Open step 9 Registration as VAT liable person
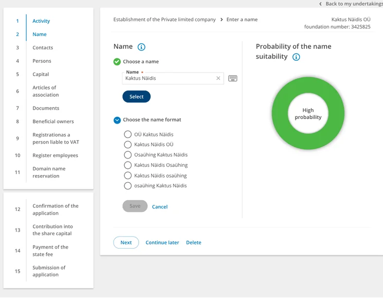This screenshot has height=299, width=383. coord(56,138)
